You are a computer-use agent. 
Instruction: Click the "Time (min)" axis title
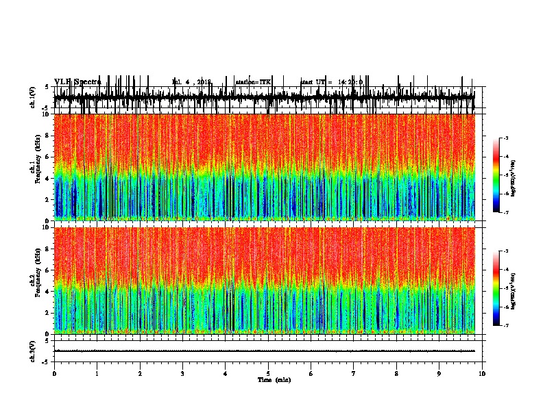click(274, 380)
